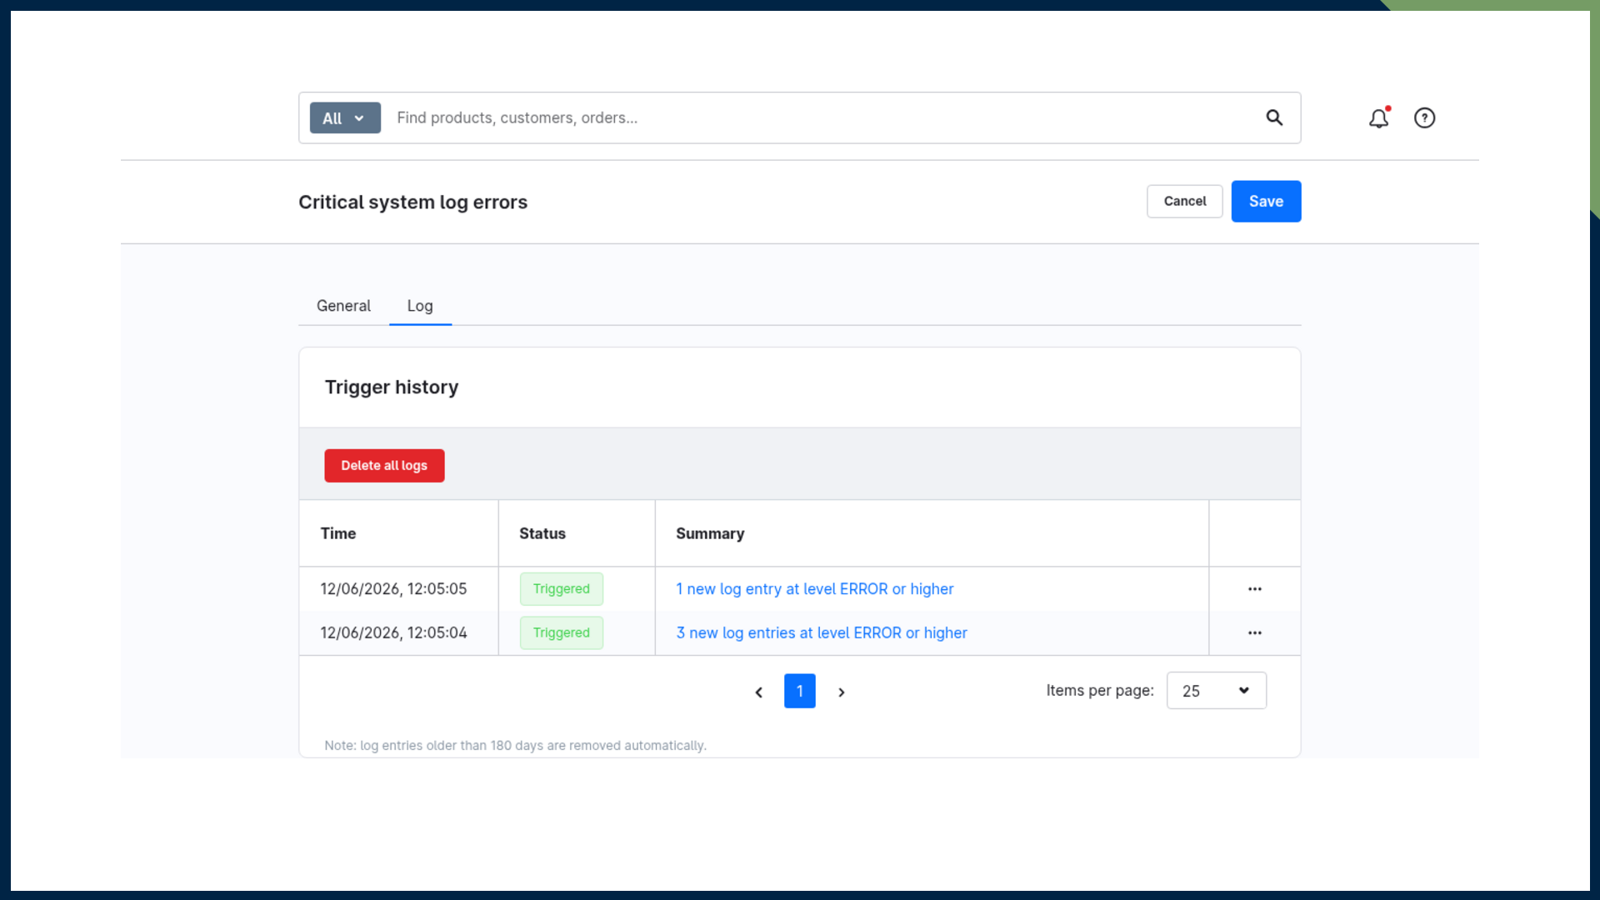Screen dimensions: 1600x900
Task: Open the Items per page dropdown
Action: click(1216, 691)
